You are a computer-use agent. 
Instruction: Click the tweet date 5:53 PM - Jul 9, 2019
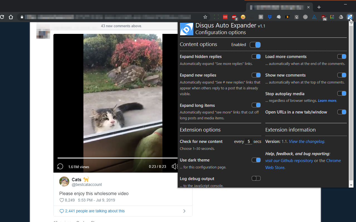tap(97, 200)
